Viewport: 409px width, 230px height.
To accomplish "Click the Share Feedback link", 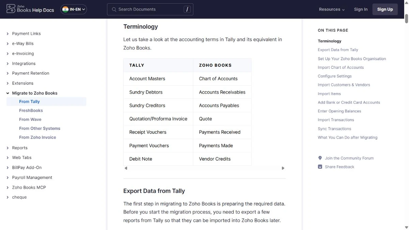I will [339, 167].
